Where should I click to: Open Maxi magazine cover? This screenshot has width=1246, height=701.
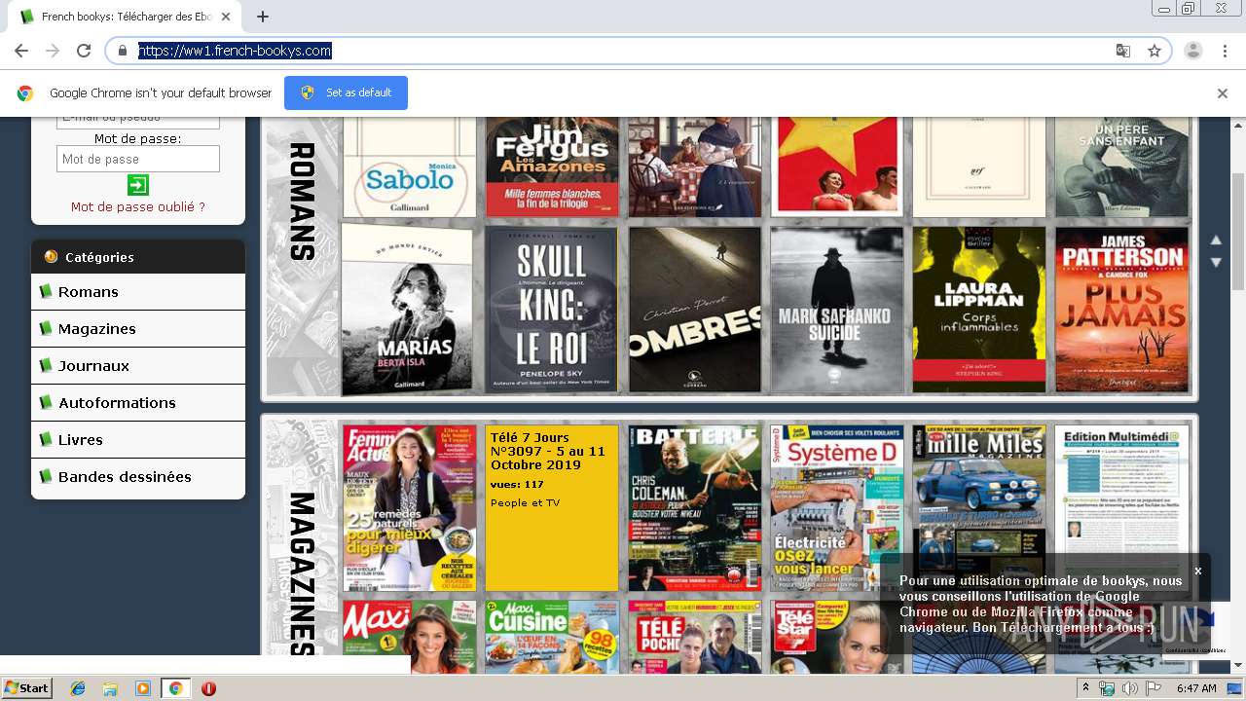pos(410,637)
